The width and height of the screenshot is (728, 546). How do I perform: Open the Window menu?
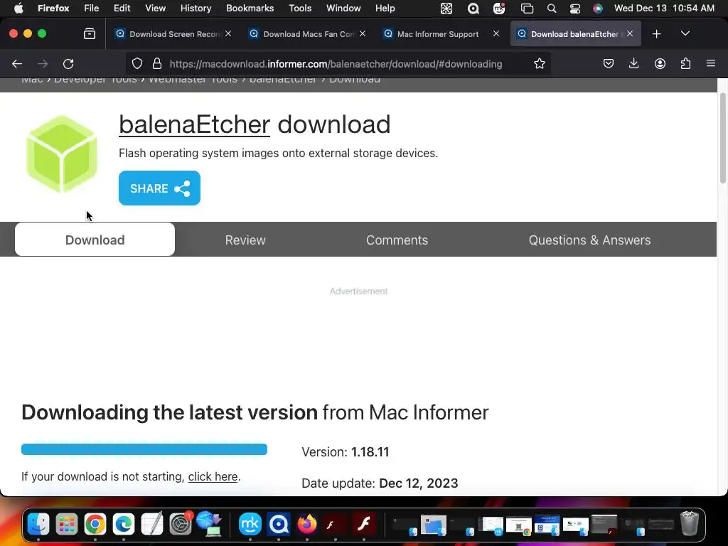(343, 8)
